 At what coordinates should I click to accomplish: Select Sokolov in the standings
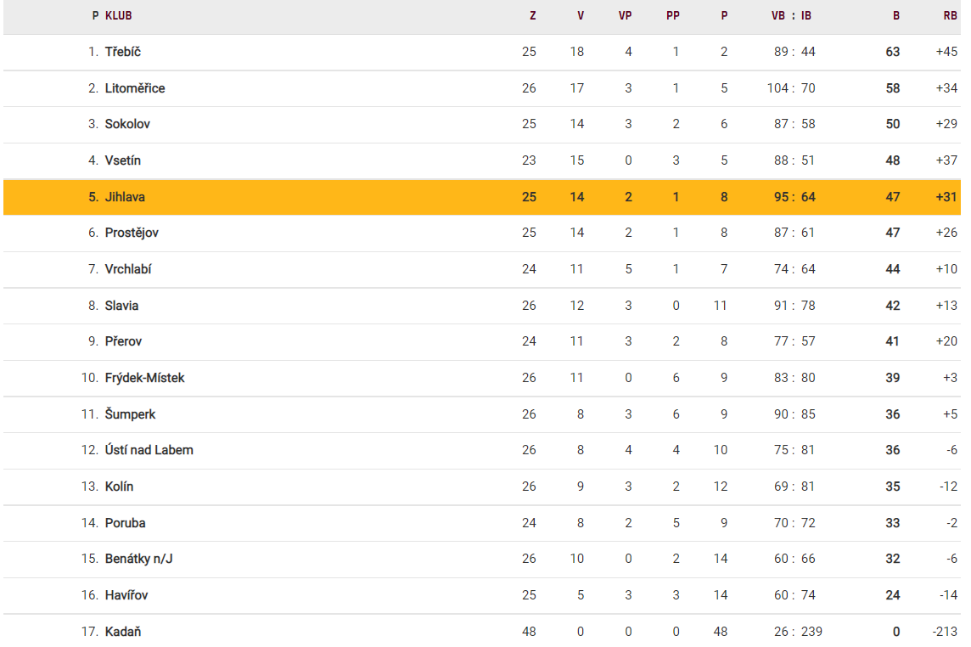(x=127, y=124)
